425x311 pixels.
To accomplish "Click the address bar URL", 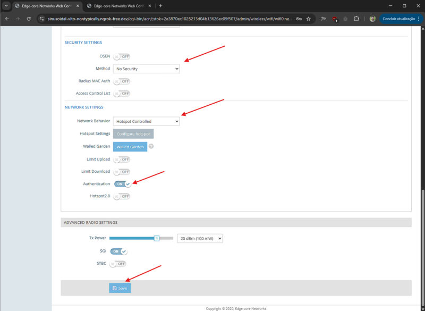I will [x=169, y=19].
